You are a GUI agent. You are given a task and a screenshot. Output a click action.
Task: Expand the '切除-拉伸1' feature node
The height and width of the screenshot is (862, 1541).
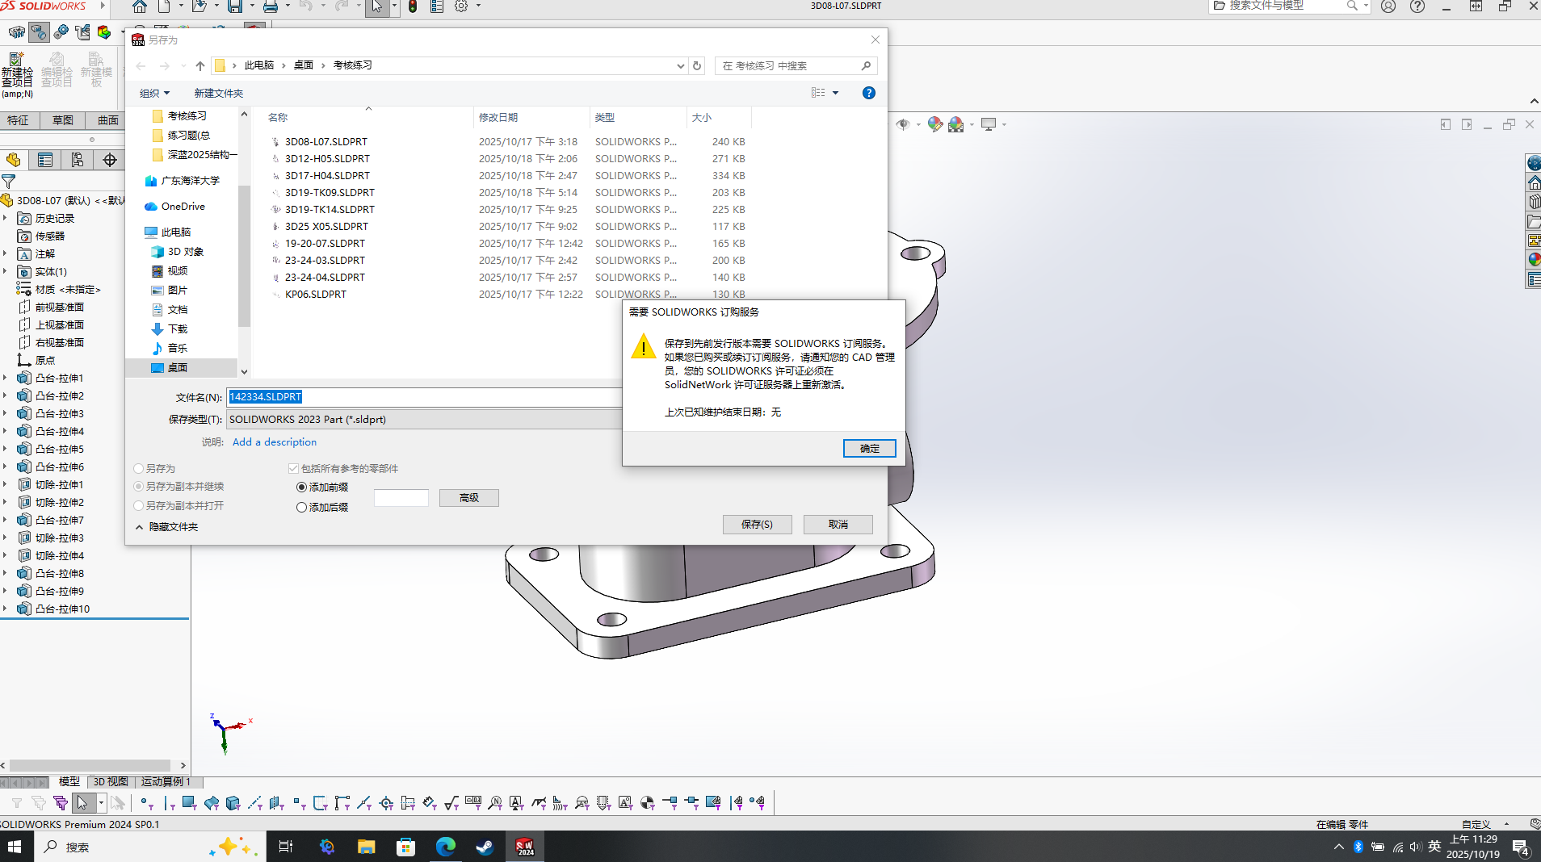[x=5, y=484]
